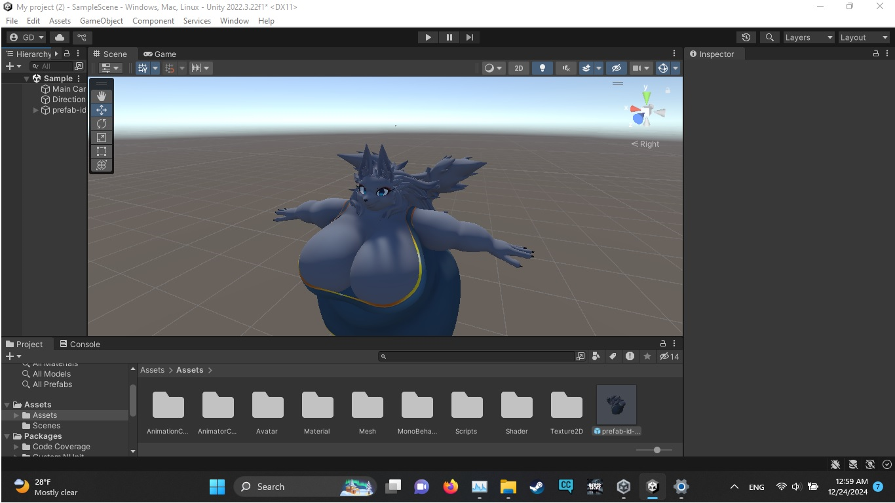
Task: Expand prefab-id object in Hierarchy
Action: tap(35, 110)
